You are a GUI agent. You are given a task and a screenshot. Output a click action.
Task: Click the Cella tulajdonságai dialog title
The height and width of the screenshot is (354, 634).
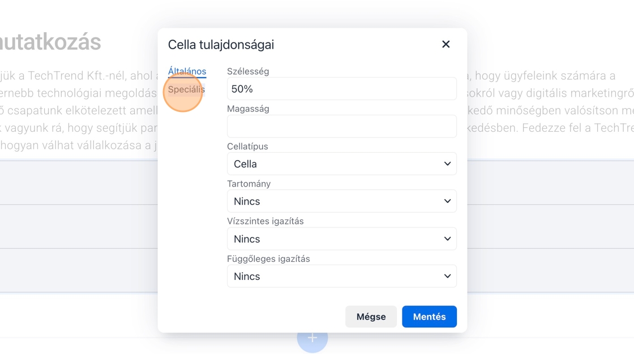pyautogui.click(x=221, y=45)
